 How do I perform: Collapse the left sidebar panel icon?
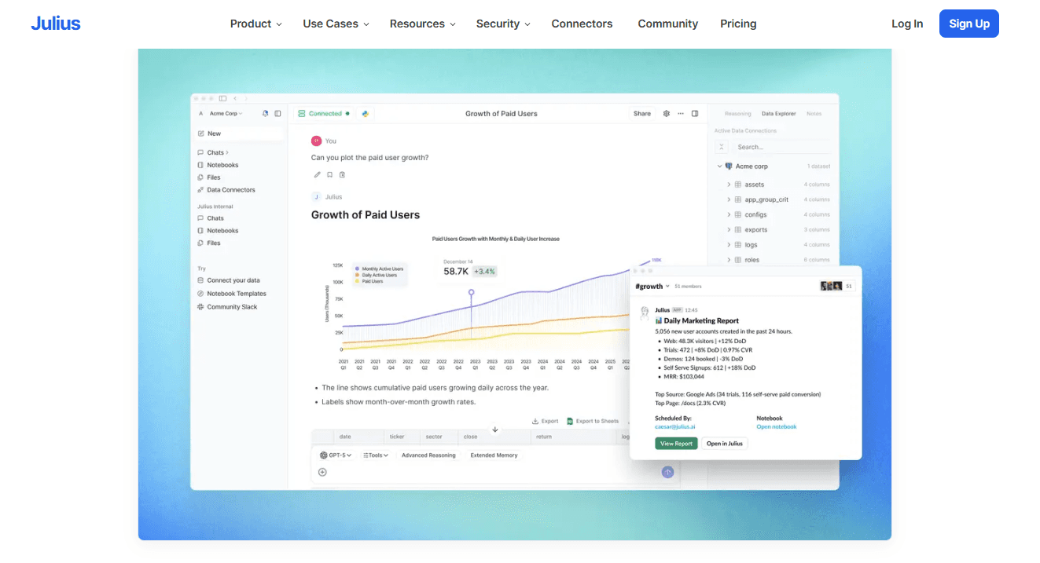(x=277, y=114)
